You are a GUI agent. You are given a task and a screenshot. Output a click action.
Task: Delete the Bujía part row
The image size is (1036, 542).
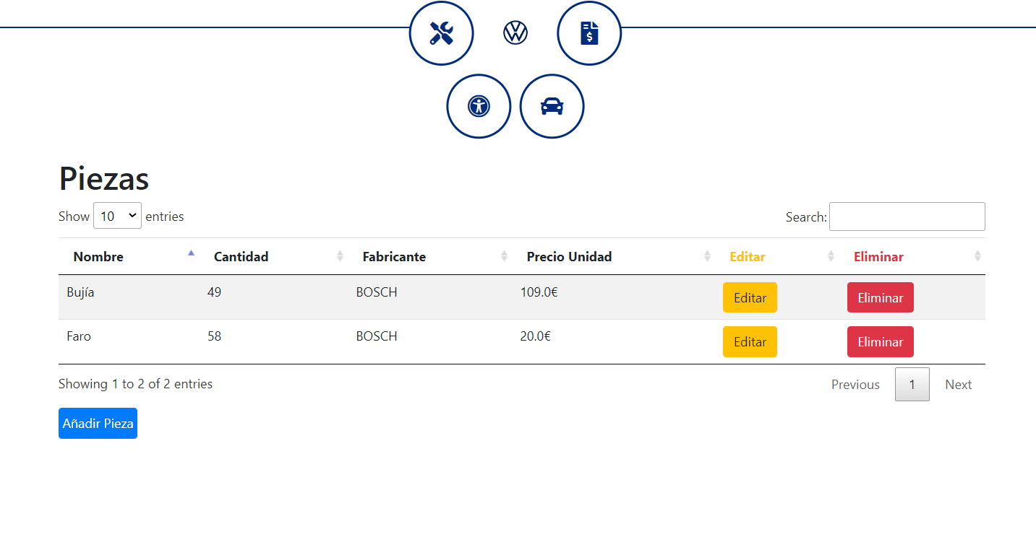(880, 297)
